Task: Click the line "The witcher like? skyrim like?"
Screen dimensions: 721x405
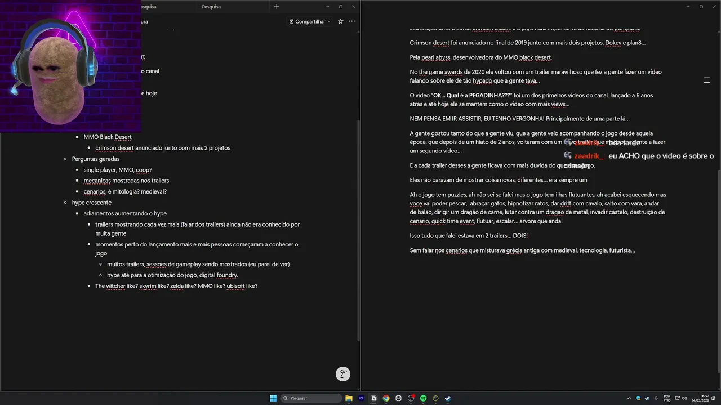Action: [176, 286]
